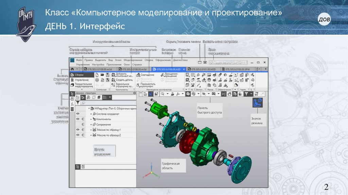
Task: Expand the Сопряжения tree node
Action: (91, 124)
